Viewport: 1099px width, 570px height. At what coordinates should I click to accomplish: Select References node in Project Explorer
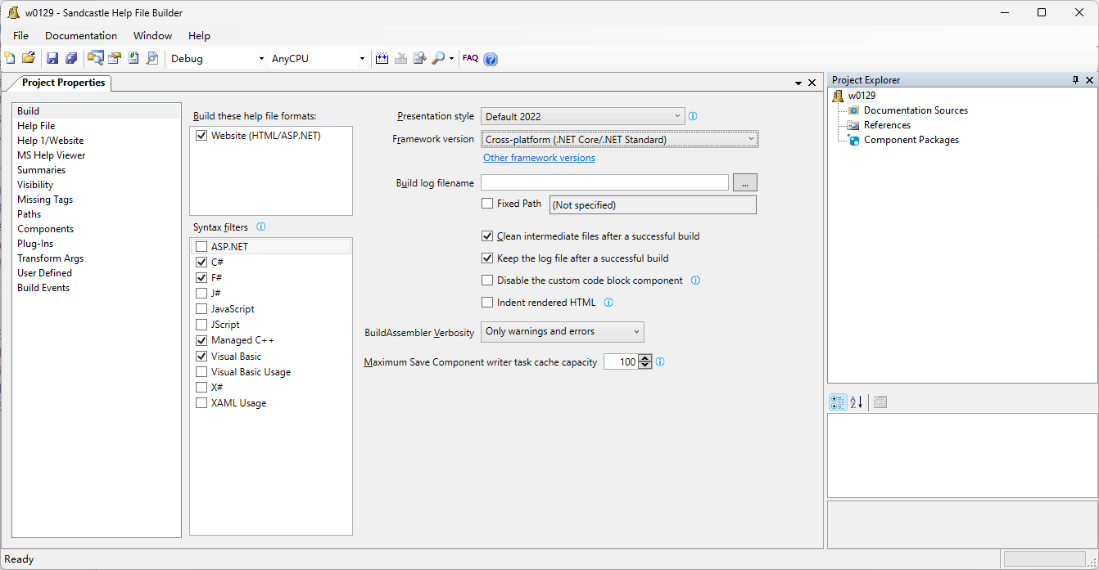887,125
